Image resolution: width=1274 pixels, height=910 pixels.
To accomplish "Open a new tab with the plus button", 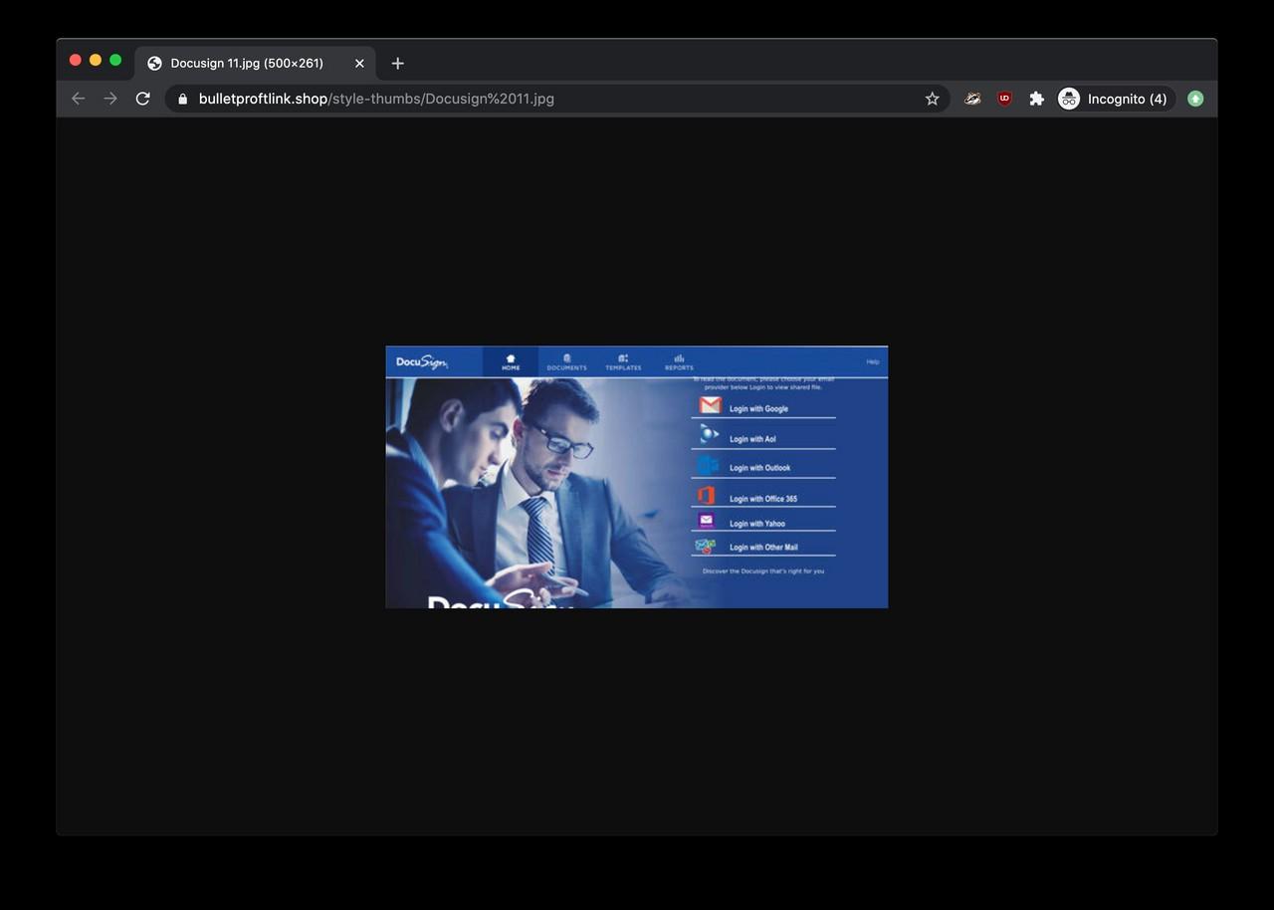I will pos(397,63).
